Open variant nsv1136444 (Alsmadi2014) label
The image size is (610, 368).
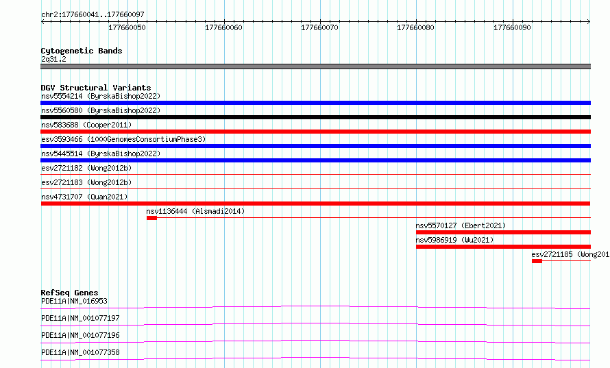click(x=195, y=211)
